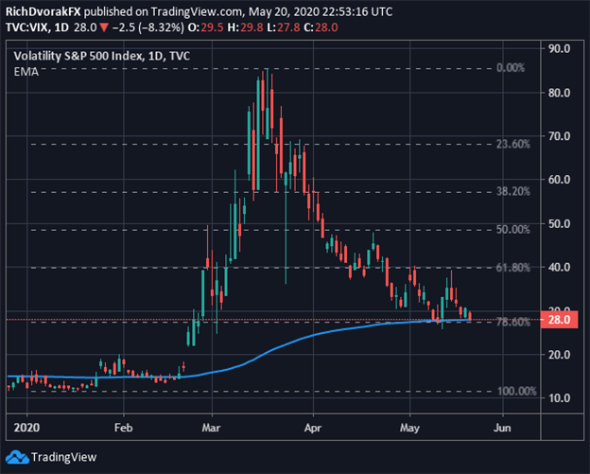Click the 60.0 price axis label
The image size is (590, 474).
point(559,180)
